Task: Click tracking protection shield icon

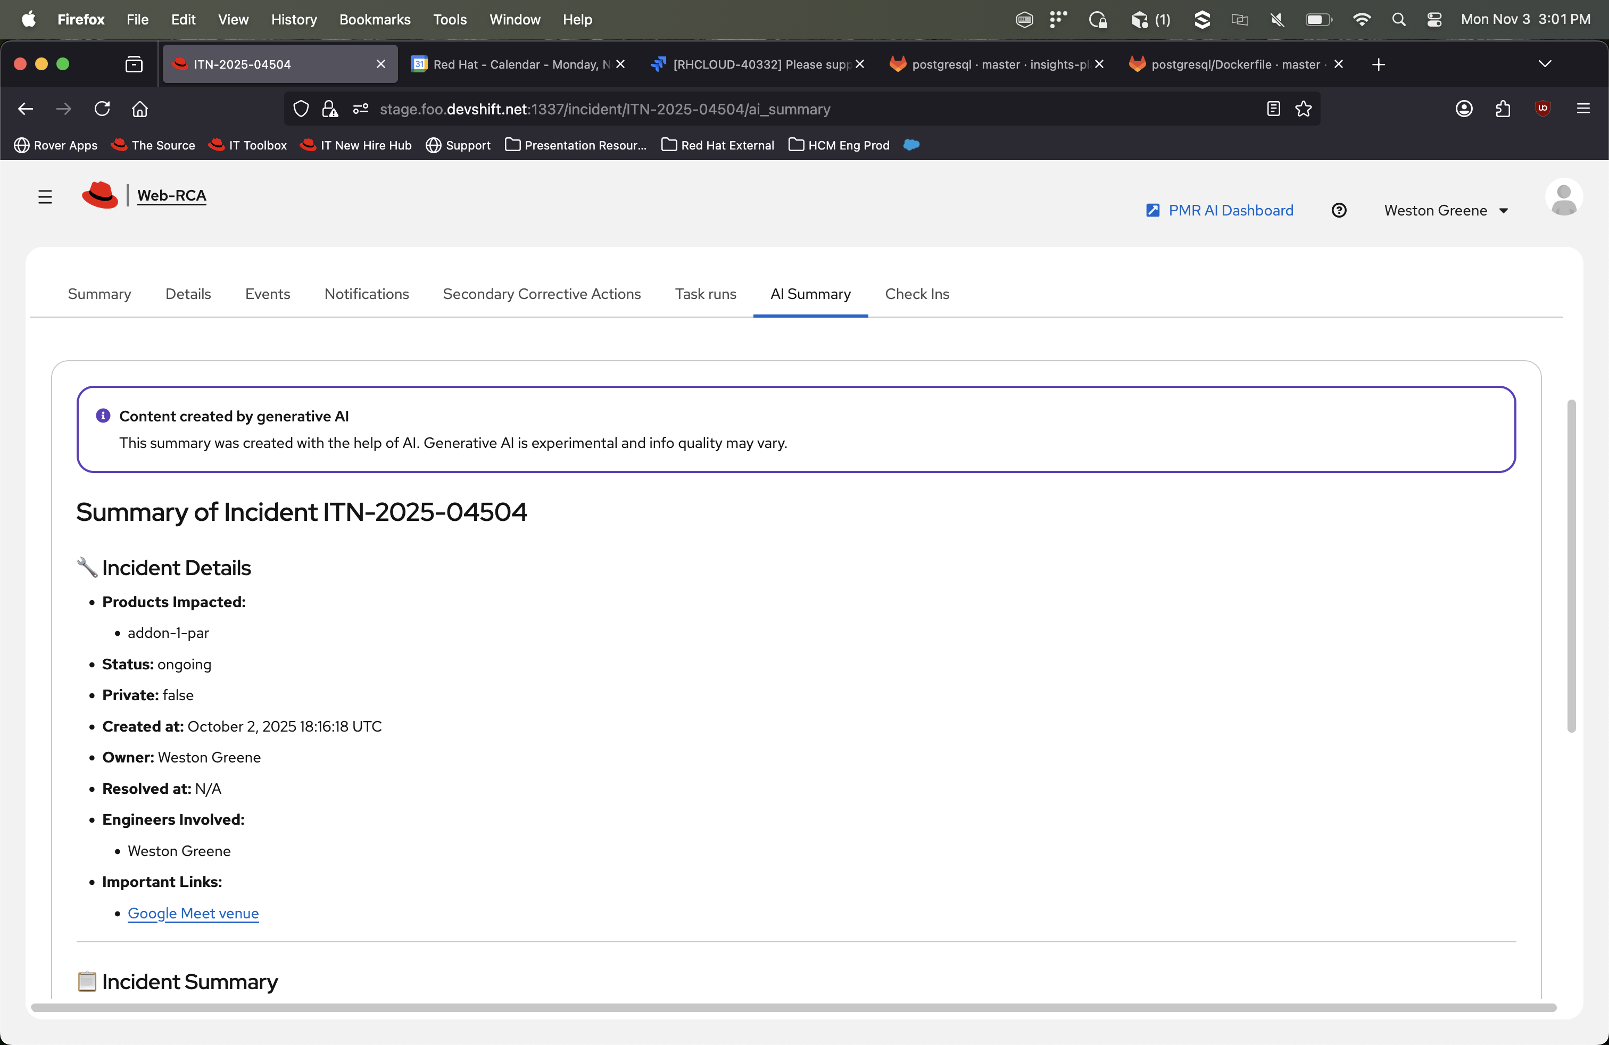Action: pyautogui.click(x=301, y=109)
